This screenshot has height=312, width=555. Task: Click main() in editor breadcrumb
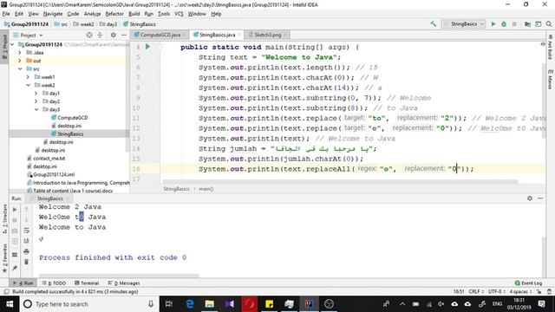206,189
